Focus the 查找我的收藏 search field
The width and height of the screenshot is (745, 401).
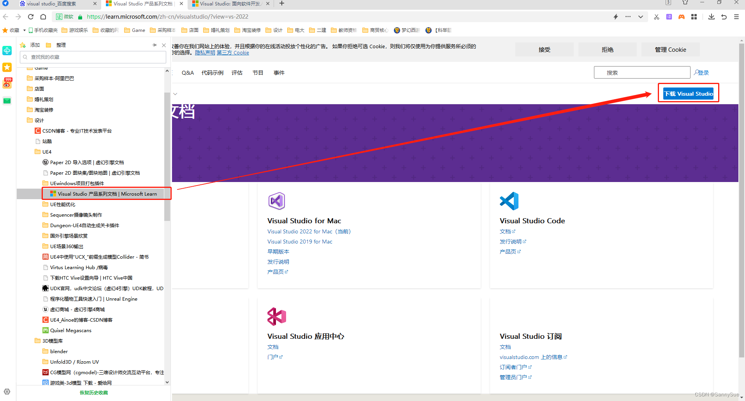point(93,57)
